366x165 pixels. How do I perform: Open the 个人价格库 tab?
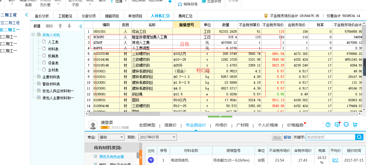pos(268,125)
